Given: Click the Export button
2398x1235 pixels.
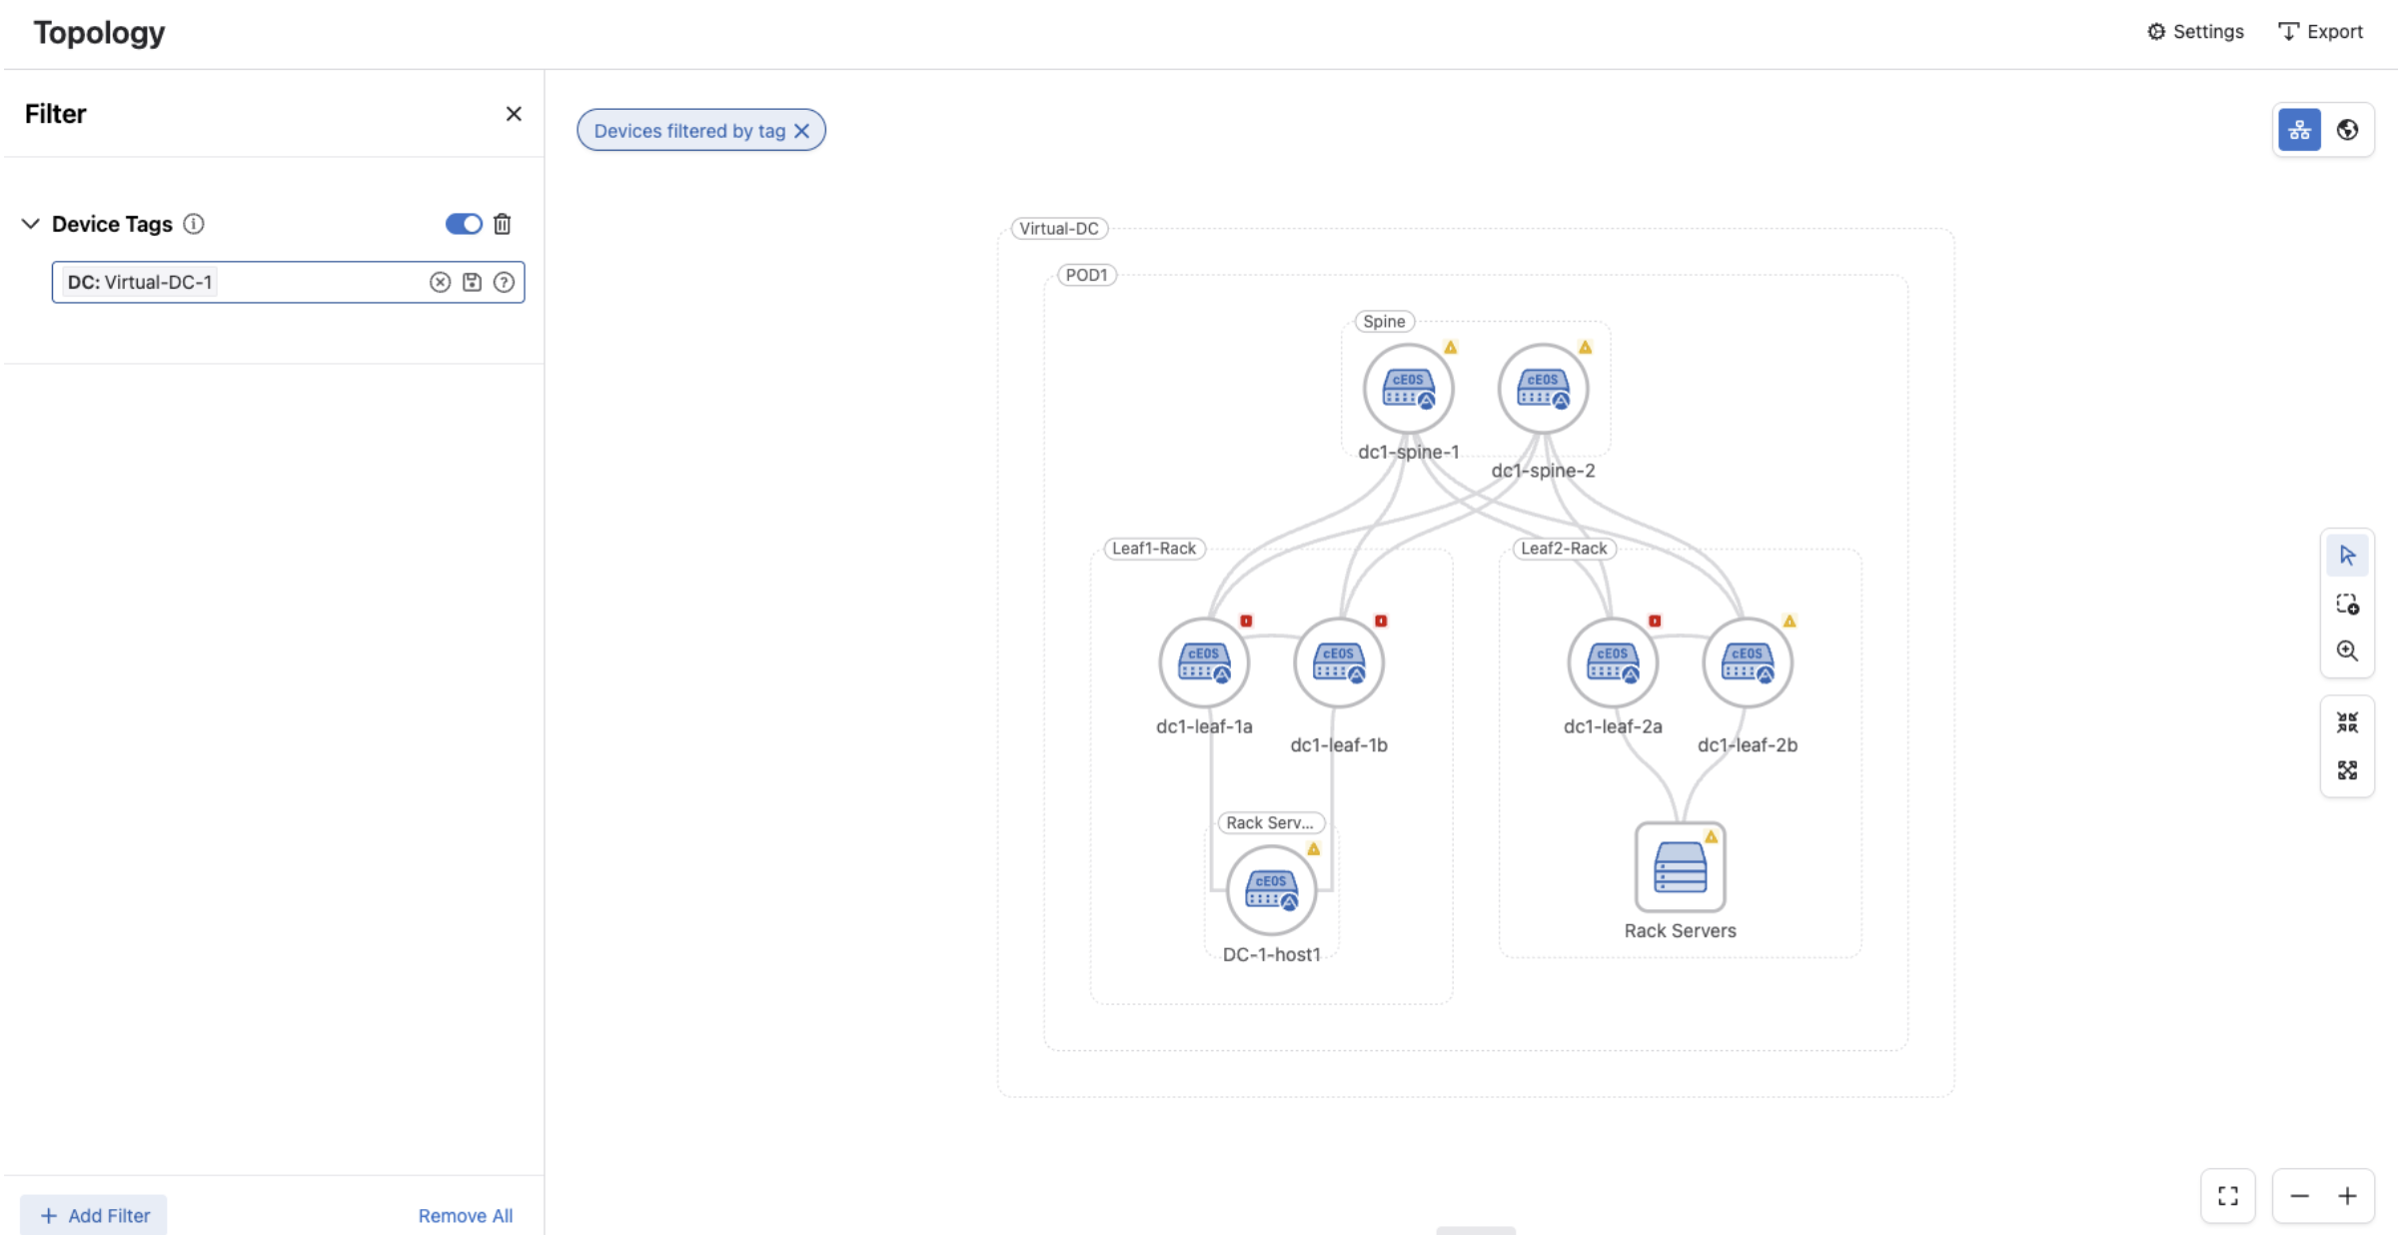Looking at the screenshot, I should coord(2320,31).
